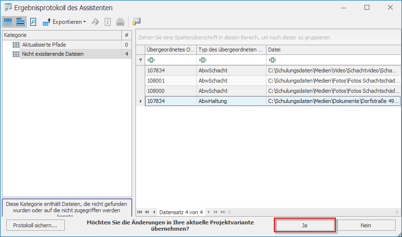Click the Protokoll sichern button
Image resolution: width=402 pixels, height=237 pixels.
(35, 225)
